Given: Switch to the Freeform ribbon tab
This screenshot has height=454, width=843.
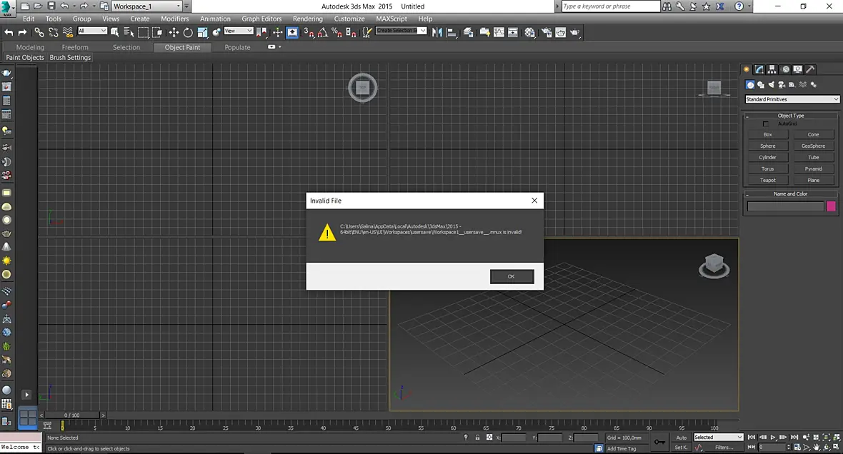Looking at the screenshot, I should 75,47.
